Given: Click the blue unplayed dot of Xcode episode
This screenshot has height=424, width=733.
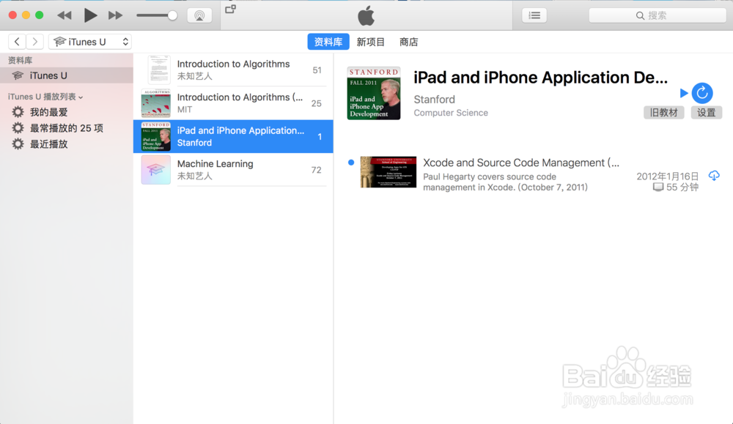Looking at the screenshot, I should (x=351, y=163).
